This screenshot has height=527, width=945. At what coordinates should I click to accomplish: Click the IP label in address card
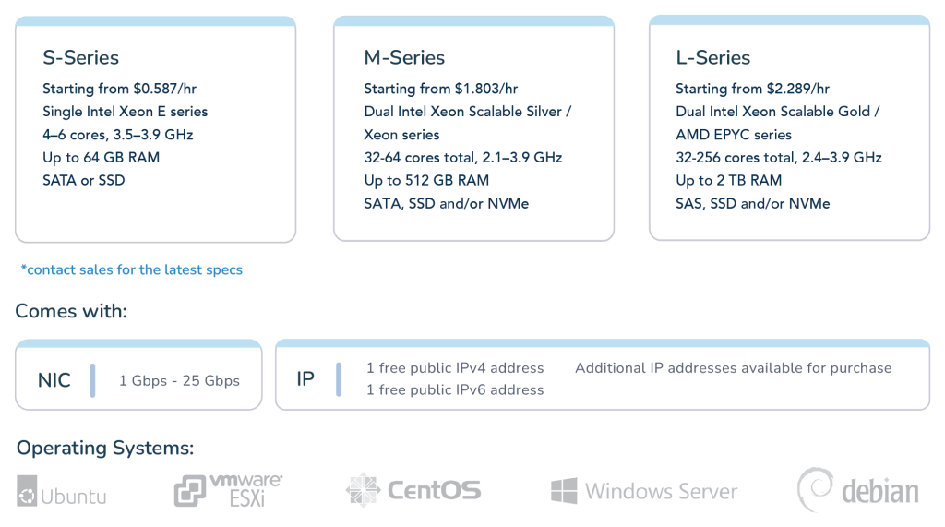pyautogui.click(x=305, y=378)
